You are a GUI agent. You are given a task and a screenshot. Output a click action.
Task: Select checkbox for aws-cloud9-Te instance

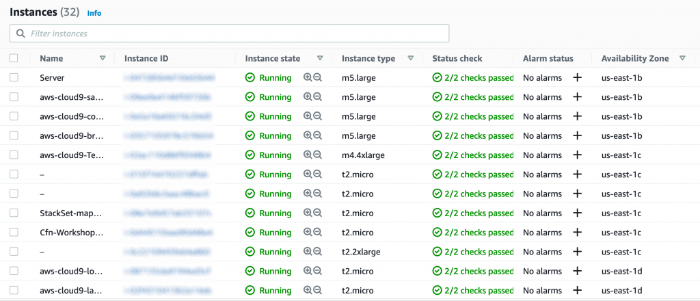14,155
